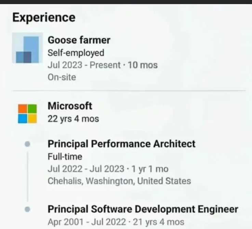Click the On-site work type label
The height and width of the screenshot is (229, 252).
[62, 77]
